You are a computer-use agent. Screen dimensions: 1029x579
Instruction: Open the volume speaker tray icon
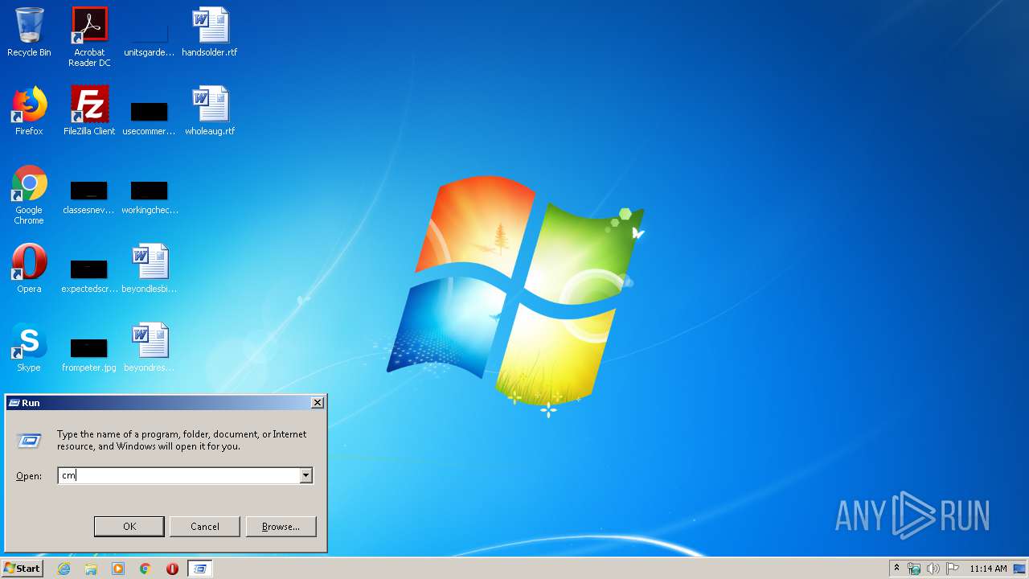(x=933, y=569)
